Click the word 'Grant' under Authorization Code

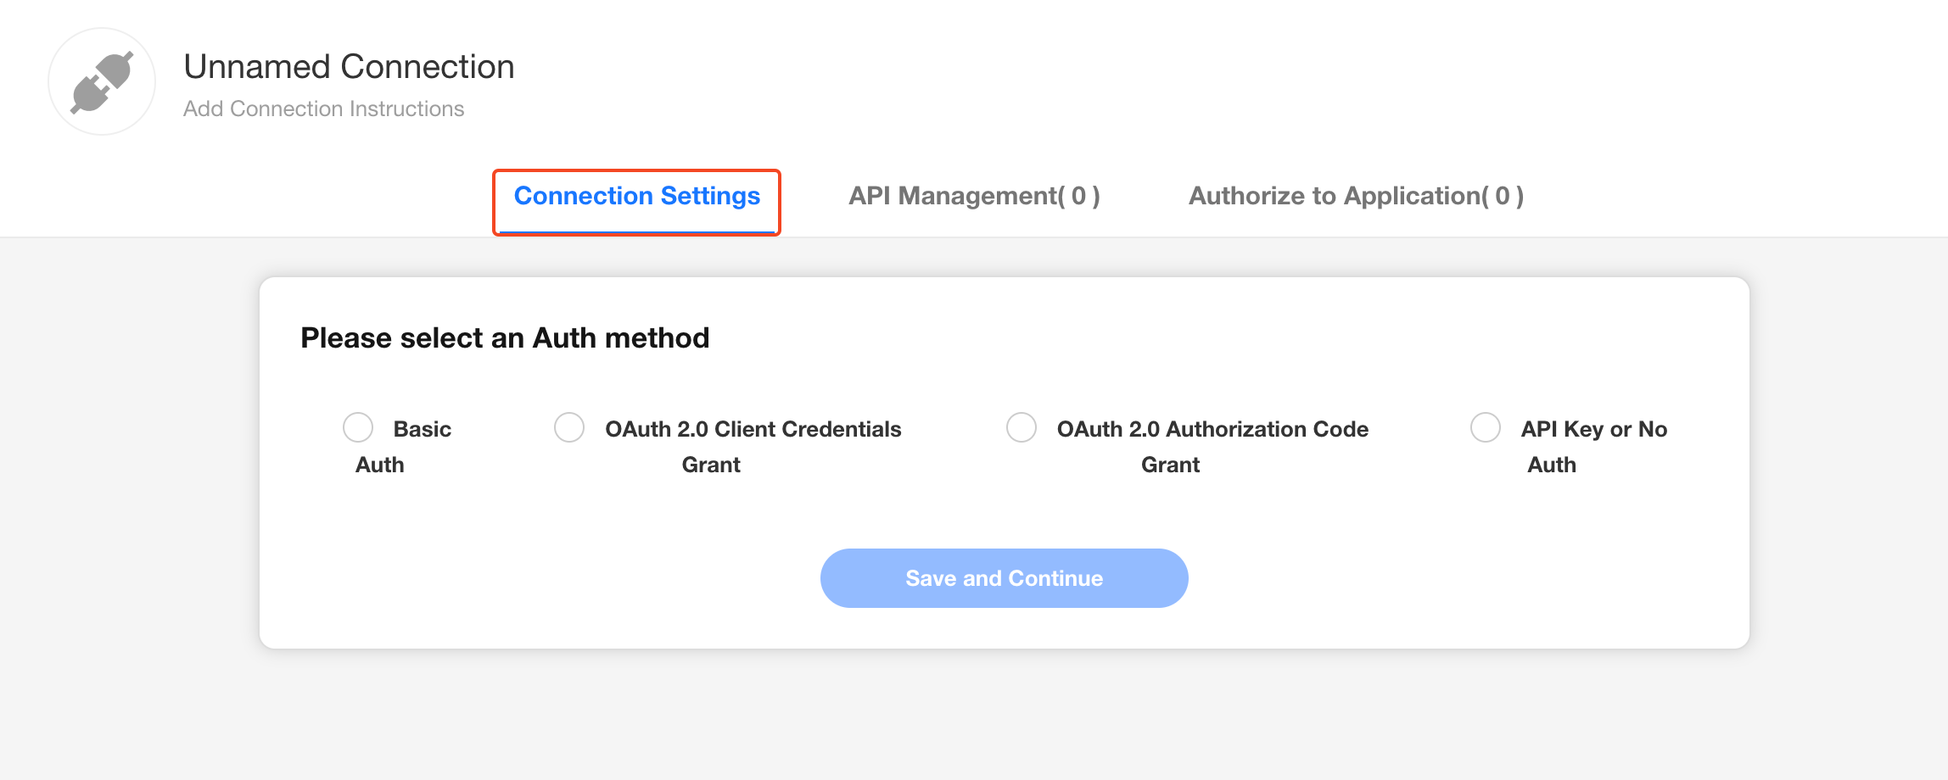click(x=1170, y=465)
